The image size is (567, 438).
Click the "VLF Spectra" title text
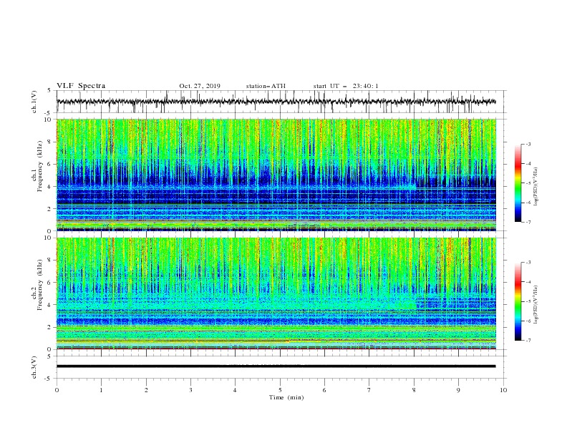81,86
